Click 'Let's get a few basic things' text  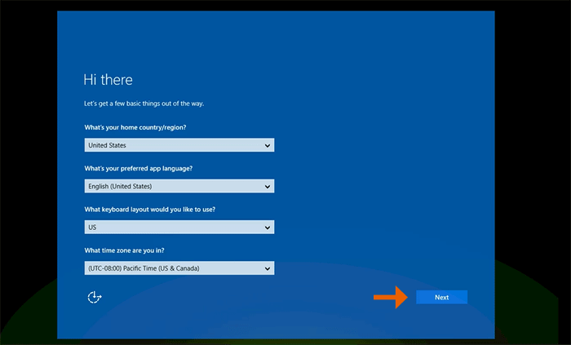[x=144, y=104]
